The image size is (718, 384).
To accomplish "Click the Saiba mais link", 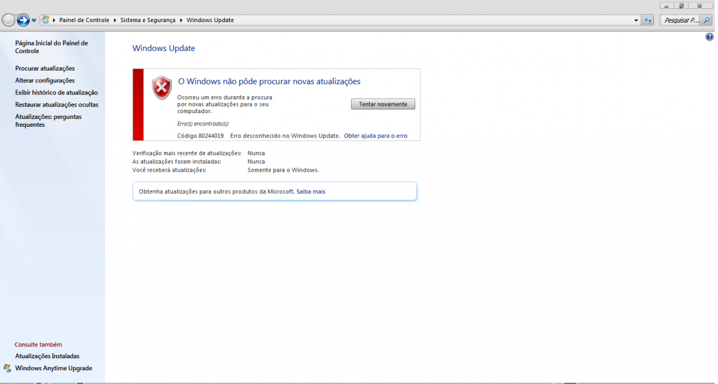I will (x=311, y=191).
